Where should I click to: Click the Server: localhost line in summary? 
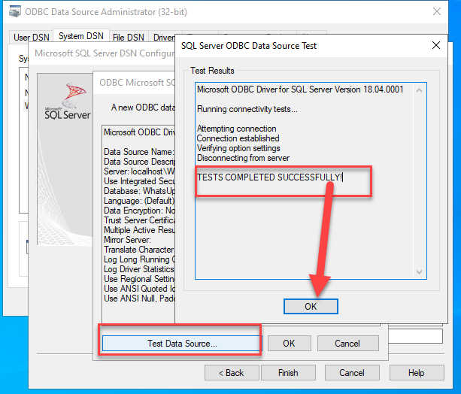139,171
